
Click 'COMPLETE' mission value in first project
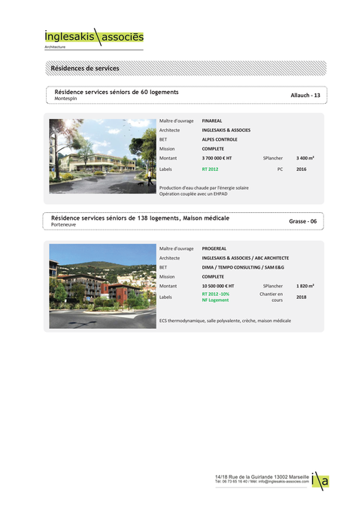pyautogui.click(x=213, y=148)
